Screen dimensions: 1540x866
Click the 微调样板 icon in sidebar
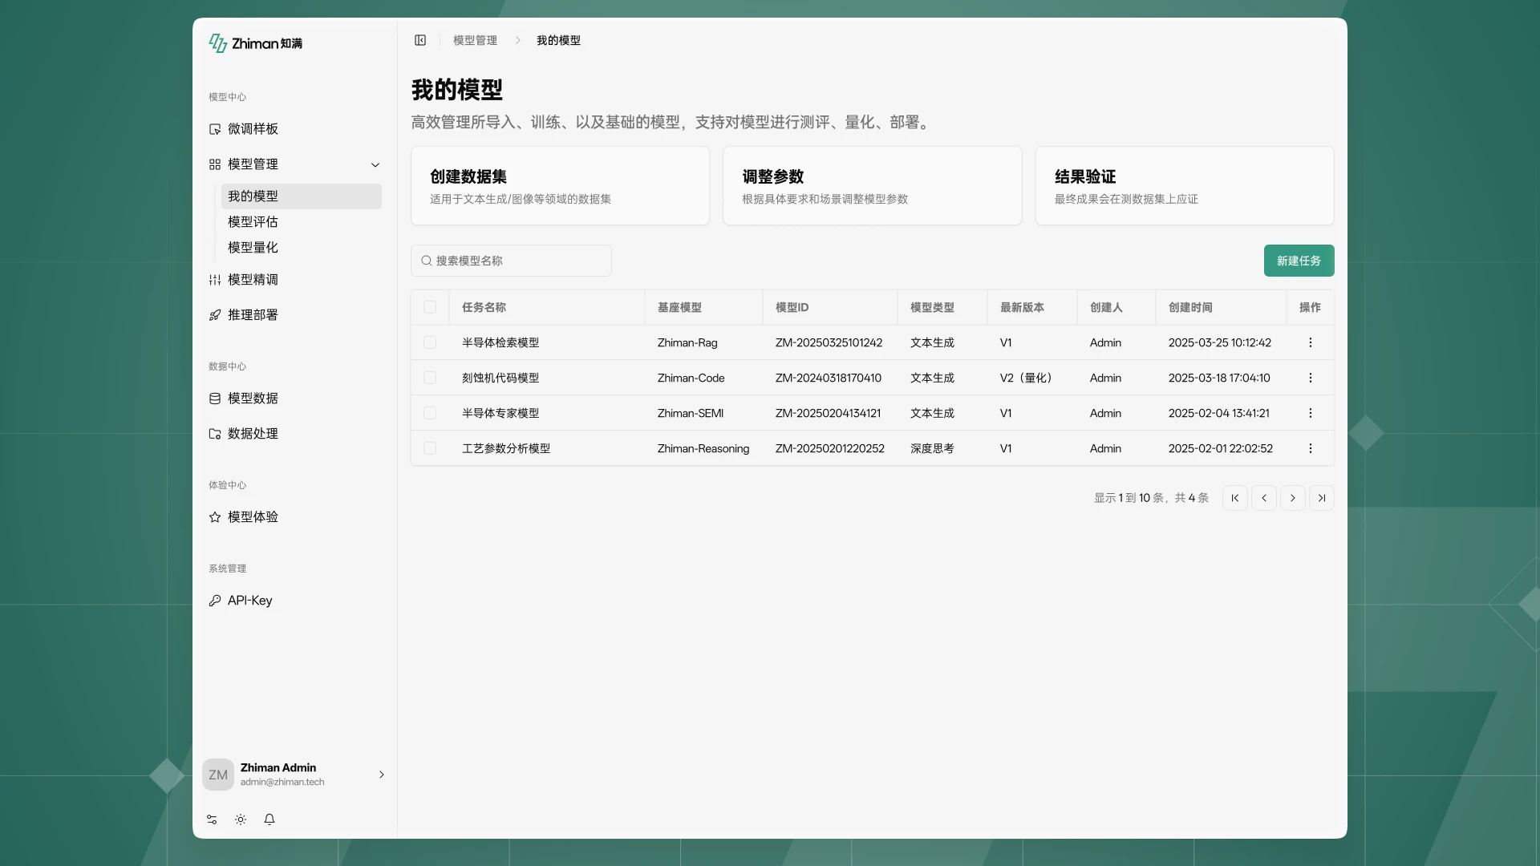pos(215,129)
